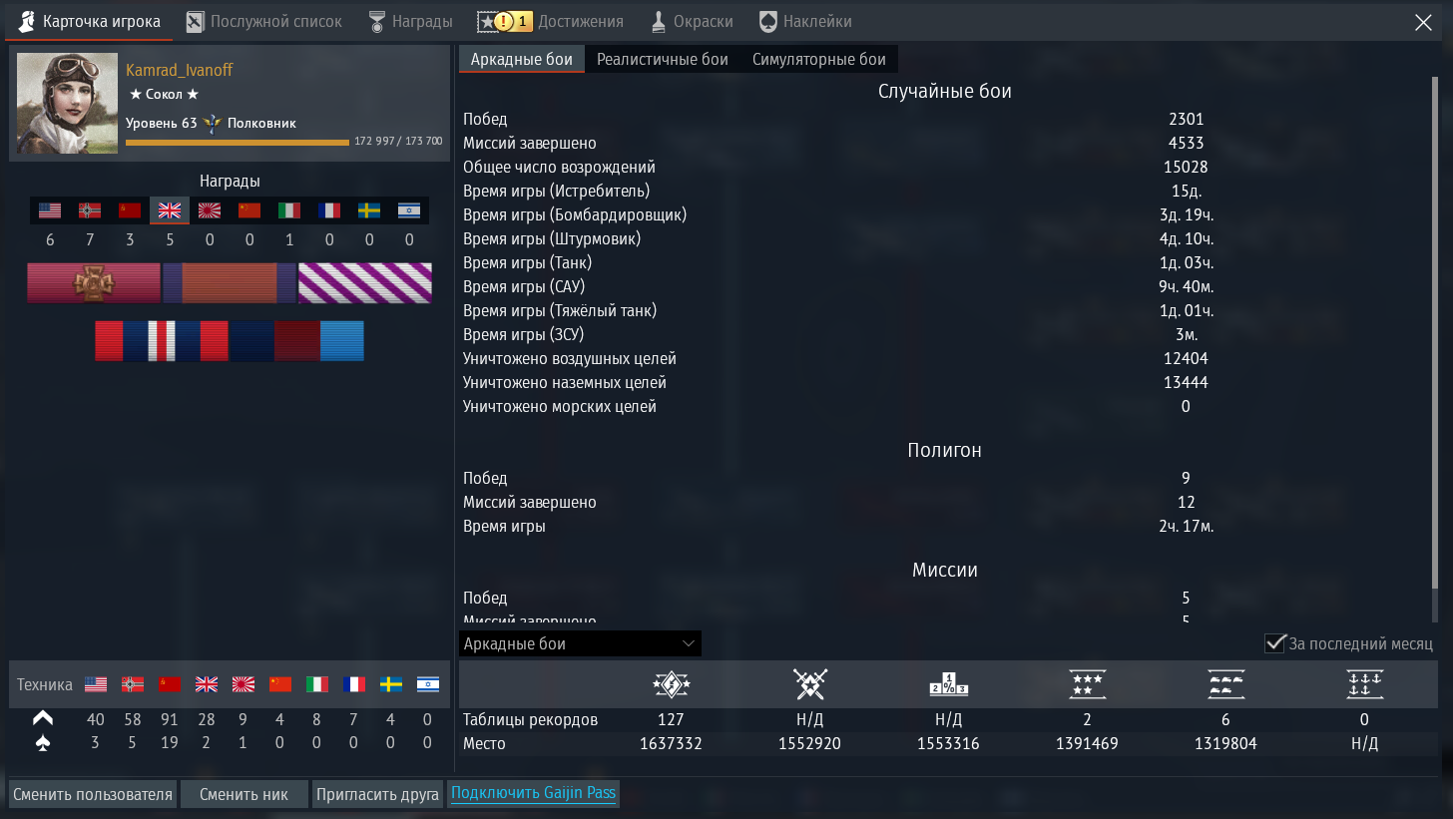The height and width of the screenshot is (819, 1453).
Task: Open the Подключить Gaijin Pass link
Action: click(x=533, y=793)
